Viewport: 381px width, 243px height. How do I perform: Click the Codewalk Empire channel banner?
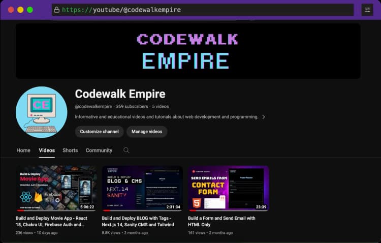coord(188,51)
